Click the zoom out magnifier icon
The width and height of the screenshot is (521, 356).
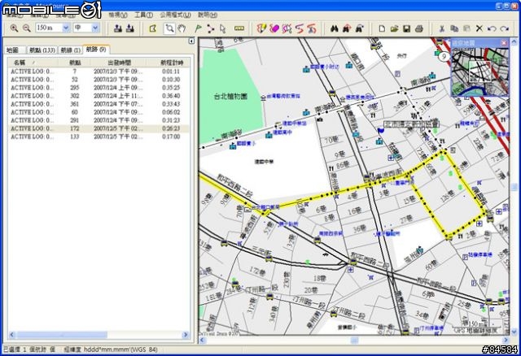27,28
